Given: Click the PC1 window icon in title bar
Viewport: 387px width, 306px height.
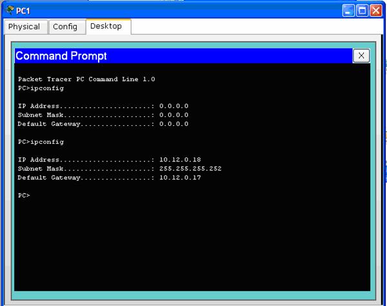Looking at the screenshot, I should pyautogui.click(x=9, y=11).
